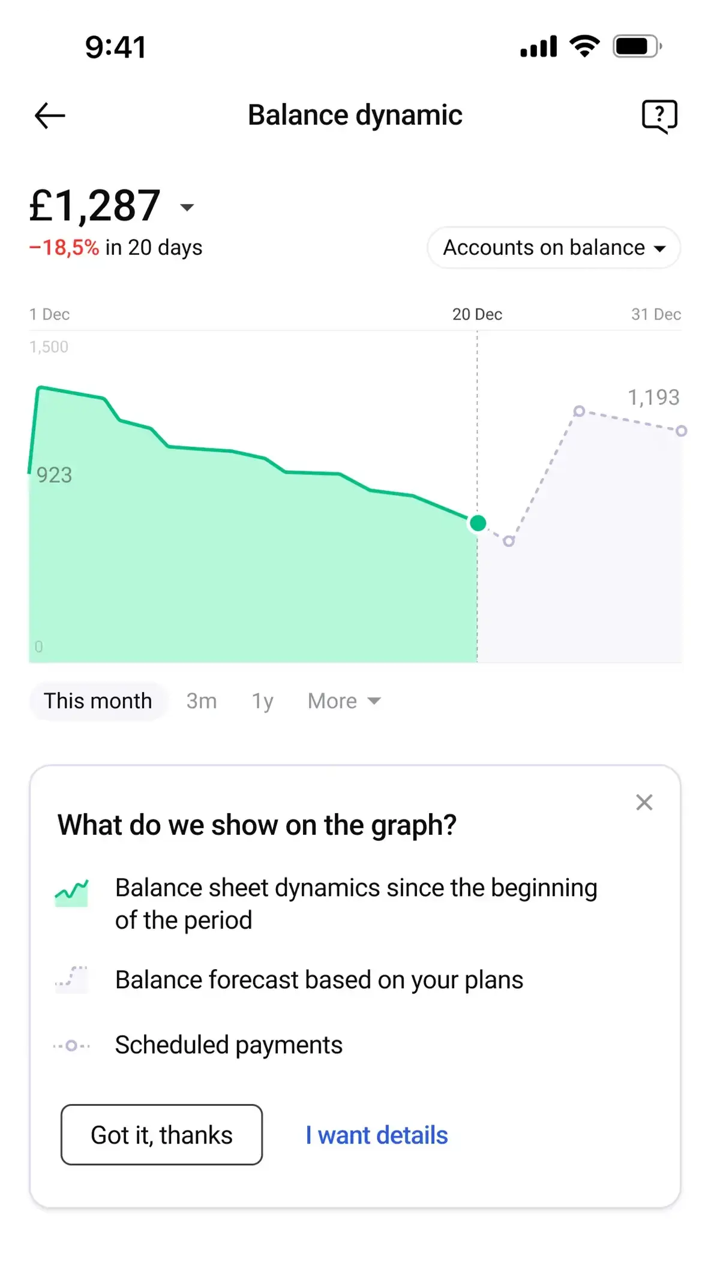Image resolution: width=711 pixels, height=1269 pixels.
Task: Select the green data point on the chart
Action: click(477, 523)
